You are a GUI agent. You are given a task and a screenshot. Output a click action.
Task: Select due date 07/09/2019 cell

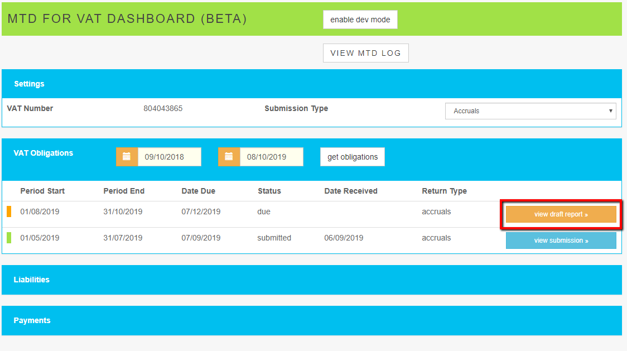pyautogui.click(x=201, y=238)
